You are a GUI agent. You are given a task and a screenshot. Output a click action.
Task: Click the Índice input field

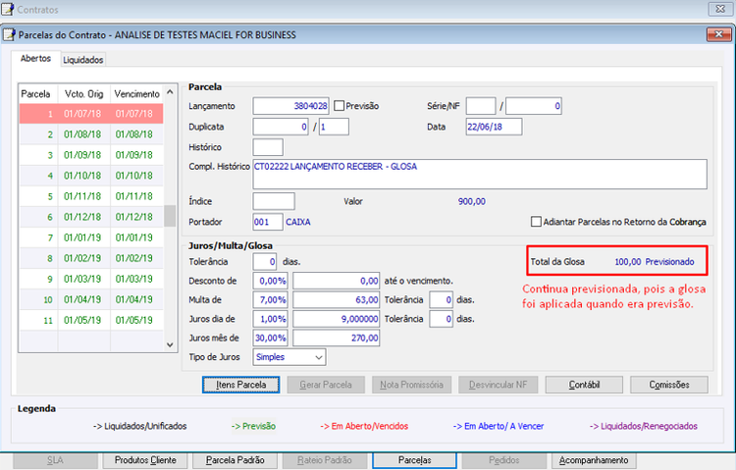coord(274,201)
